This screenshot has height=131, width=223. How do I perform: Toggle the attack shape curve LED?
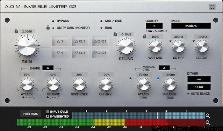coord(23,97)
